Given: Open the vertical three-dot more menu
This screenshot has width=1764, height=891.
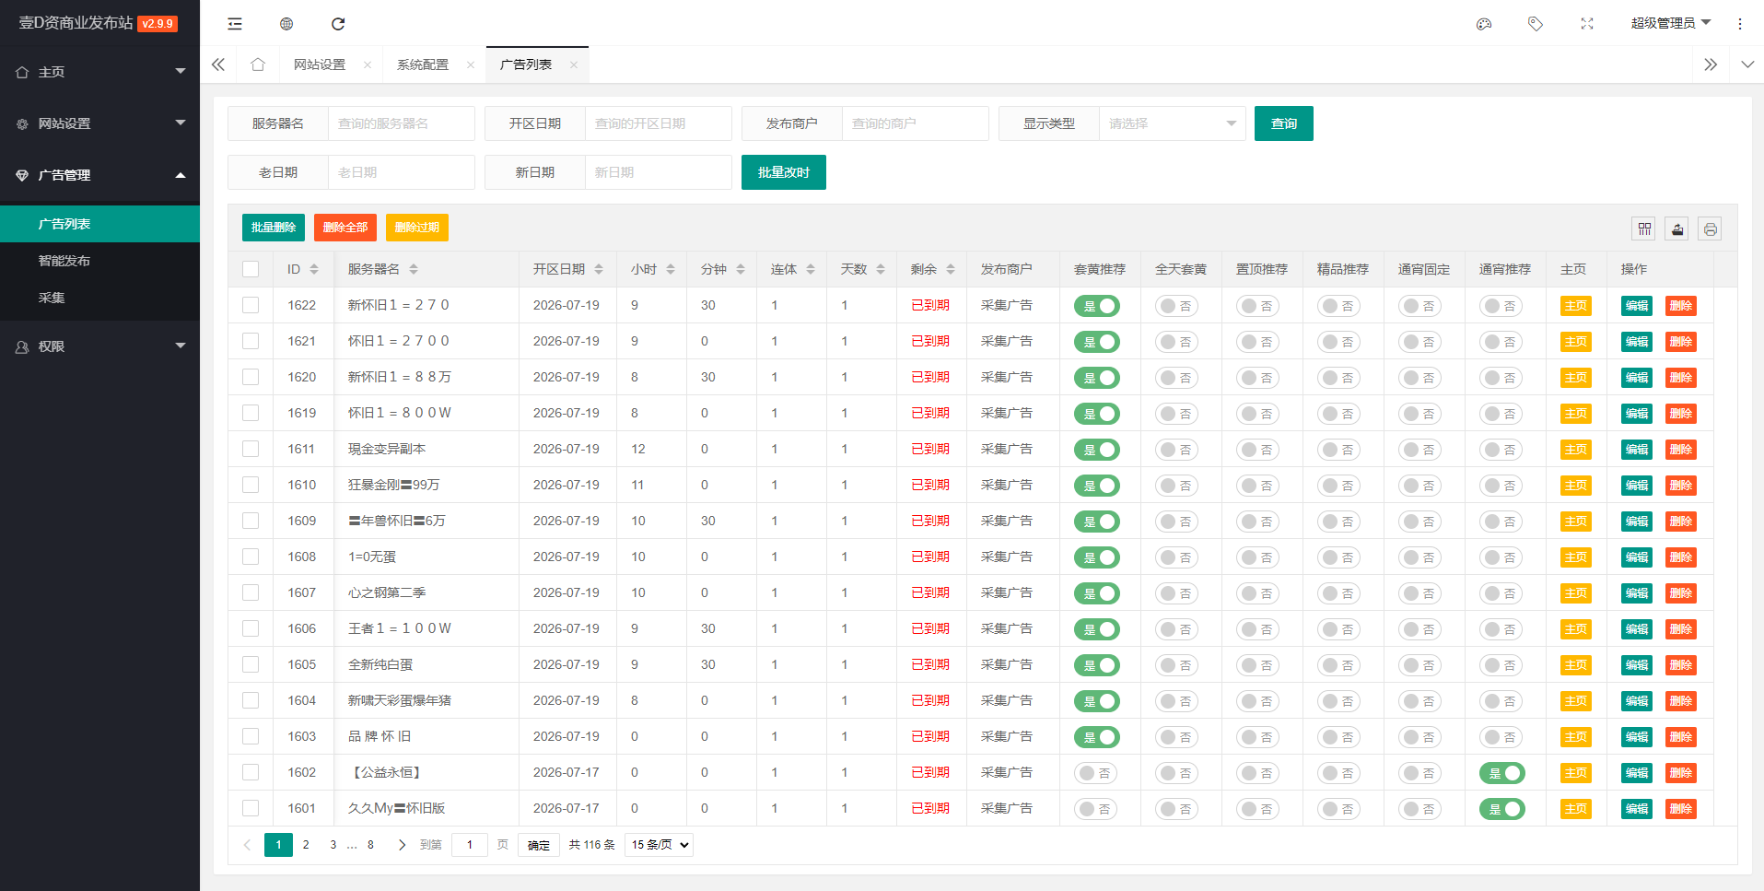Looking at the screenshot, I should (1740, 24).
